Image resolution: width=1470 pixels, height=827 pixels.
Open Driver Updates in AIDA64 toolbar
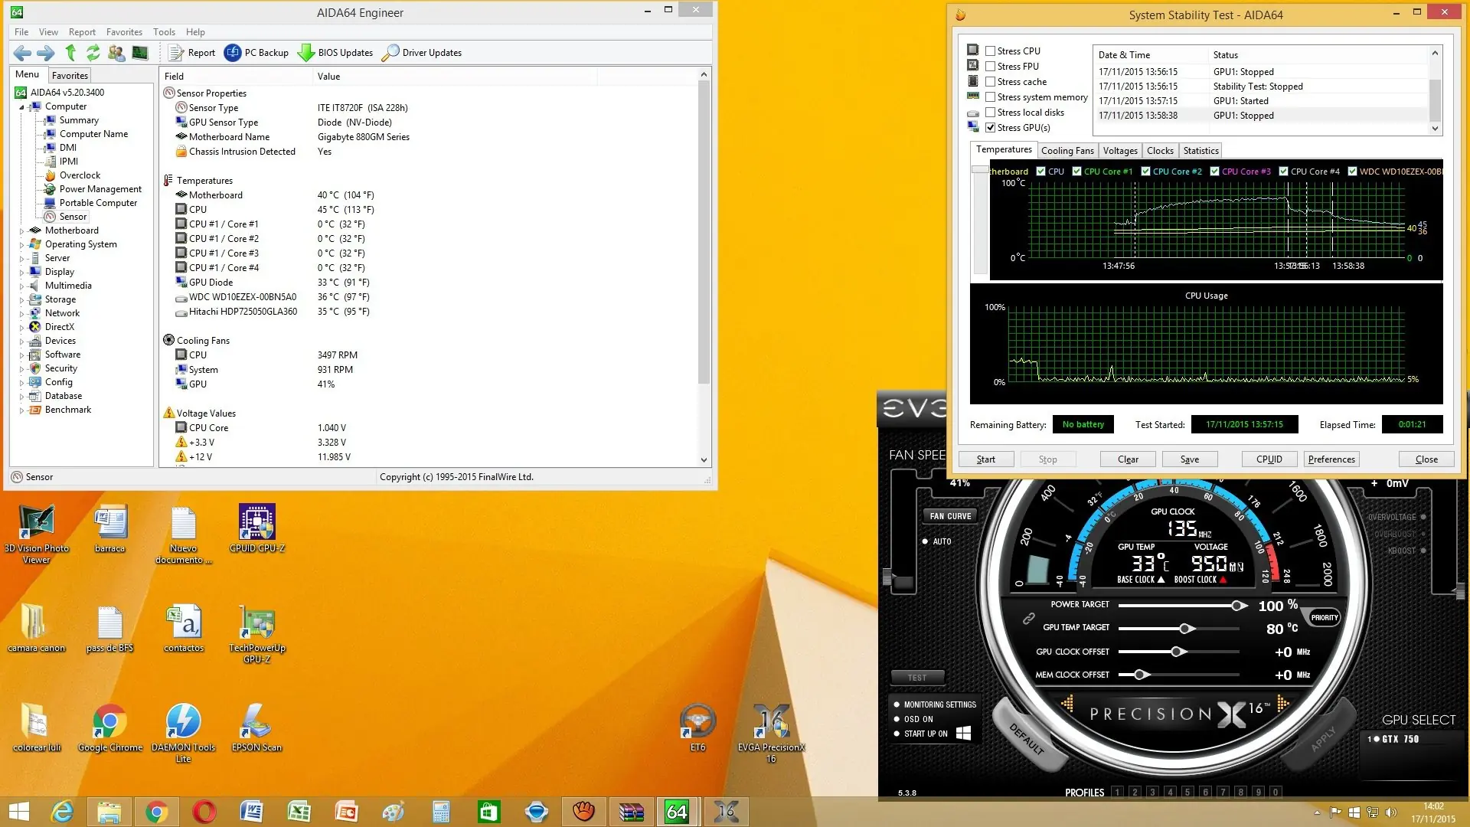[422, 53]
